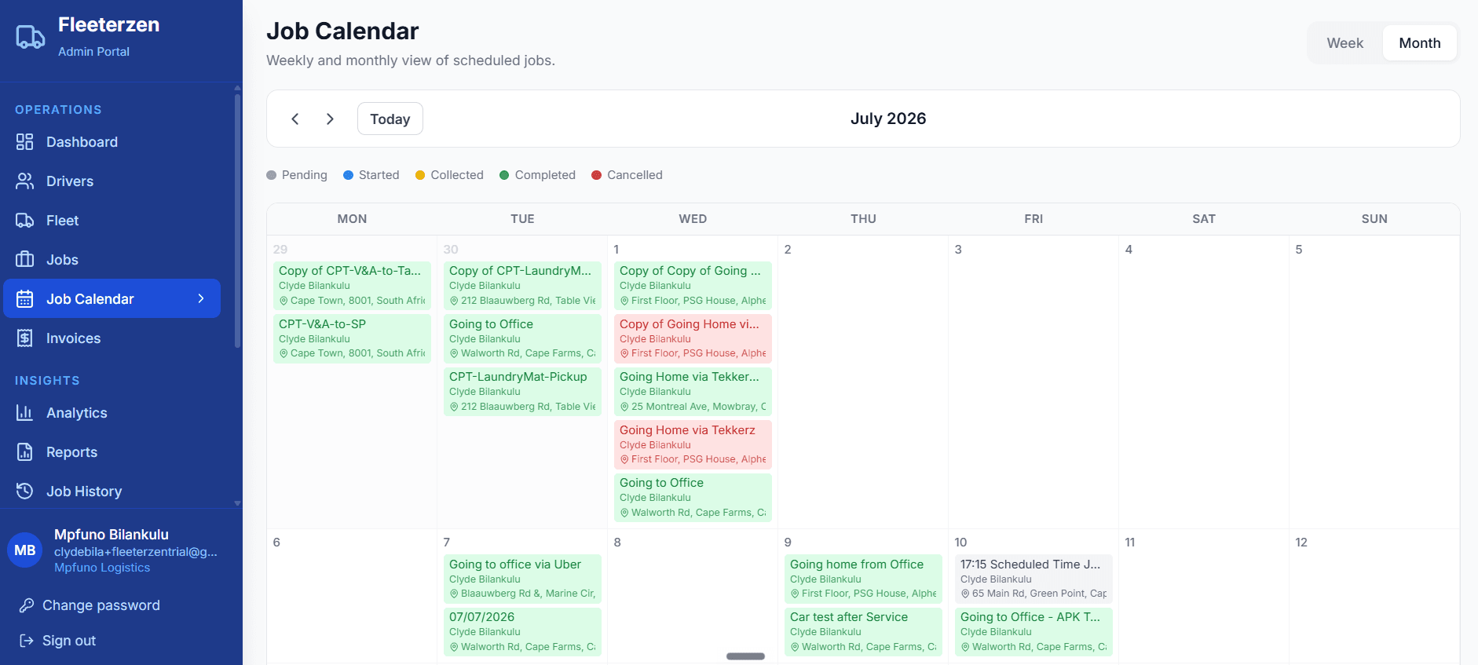Click location pin on Car test after Service
Viewport: 1478px width, 665px height.
point(795,647)
